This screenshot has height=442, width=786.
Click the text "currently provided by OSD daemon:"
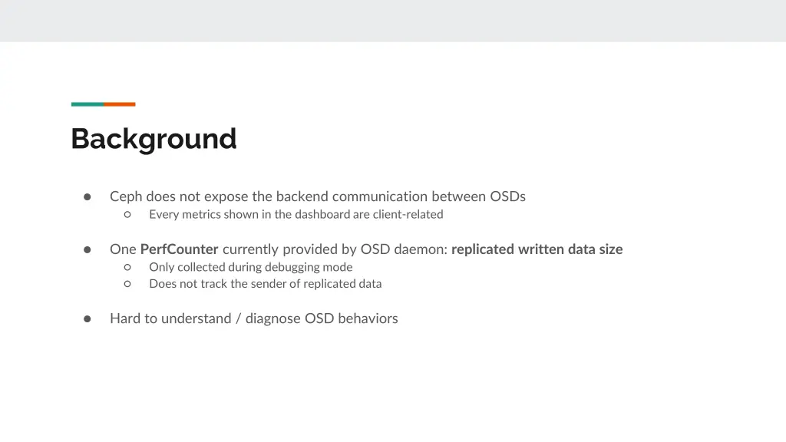pos(335,249)
